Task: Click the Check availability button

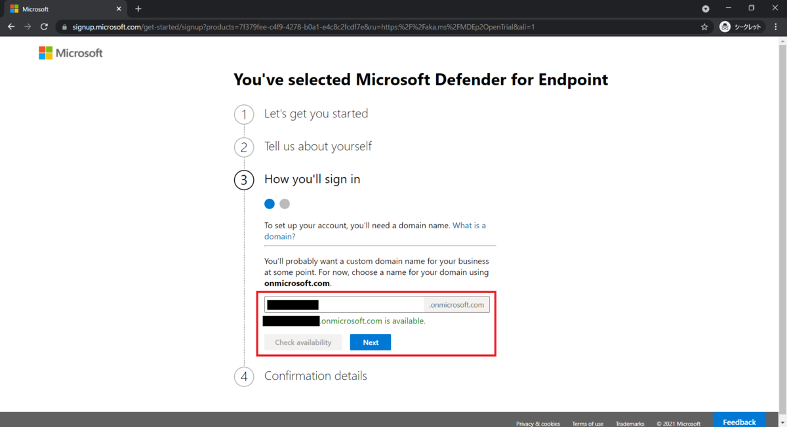Action: coord(303,342)
